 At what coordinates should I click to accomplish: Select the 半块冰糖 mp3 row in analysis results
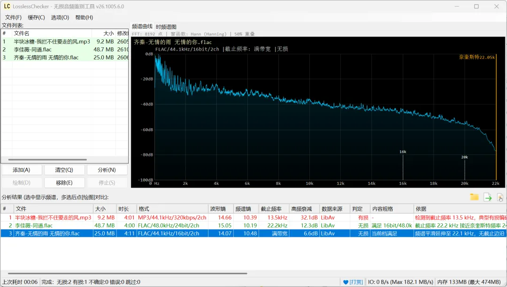[253, 218]
